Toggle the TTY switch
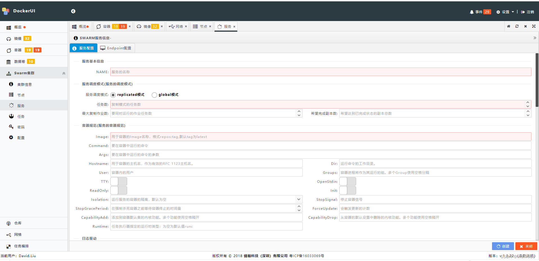 pos(119,182)
